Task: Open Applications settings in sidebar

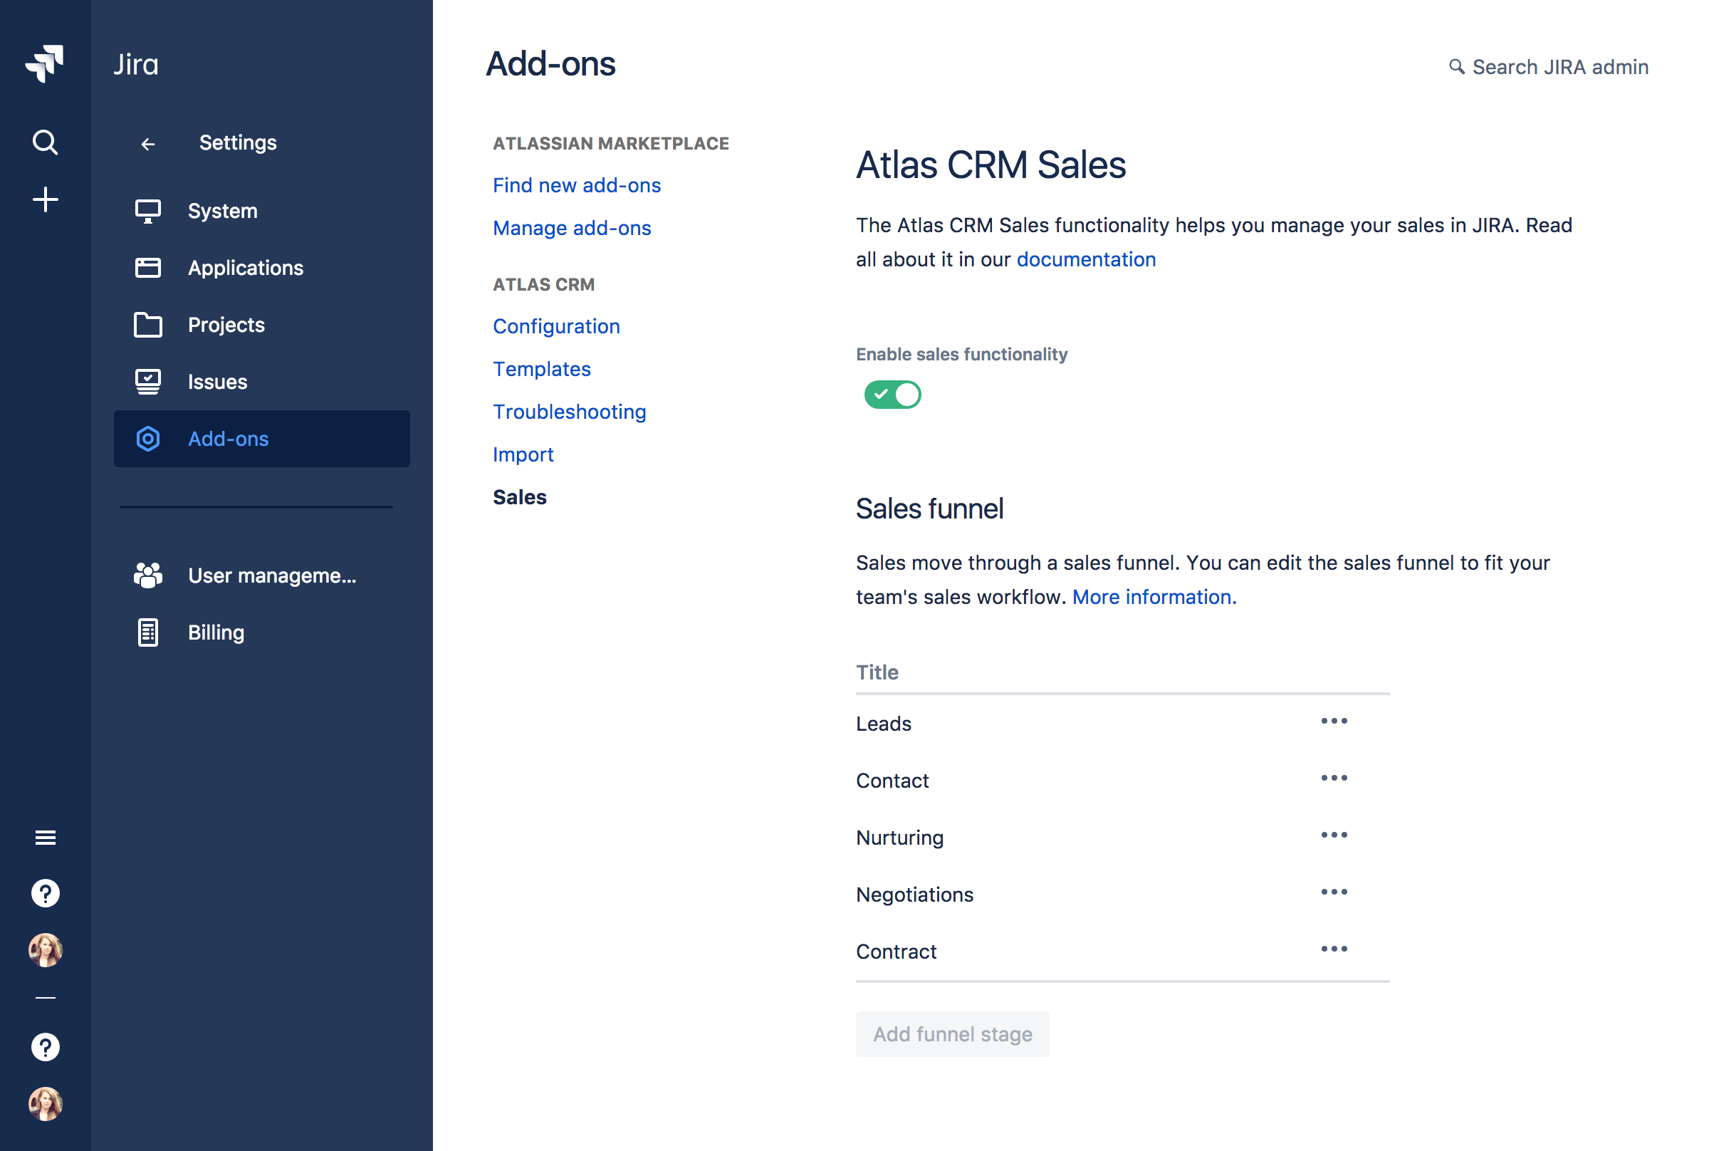Action: (x=261, y=268)
